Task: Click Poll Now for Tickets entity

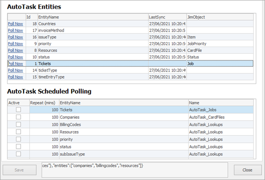Action: coord(15,64)
